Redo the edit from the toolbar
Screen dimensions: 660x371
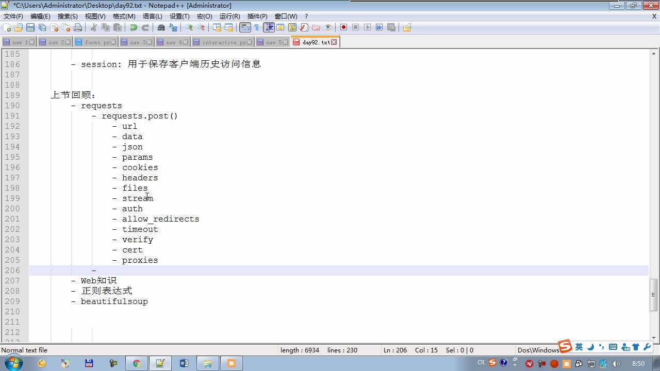(145, 27)
